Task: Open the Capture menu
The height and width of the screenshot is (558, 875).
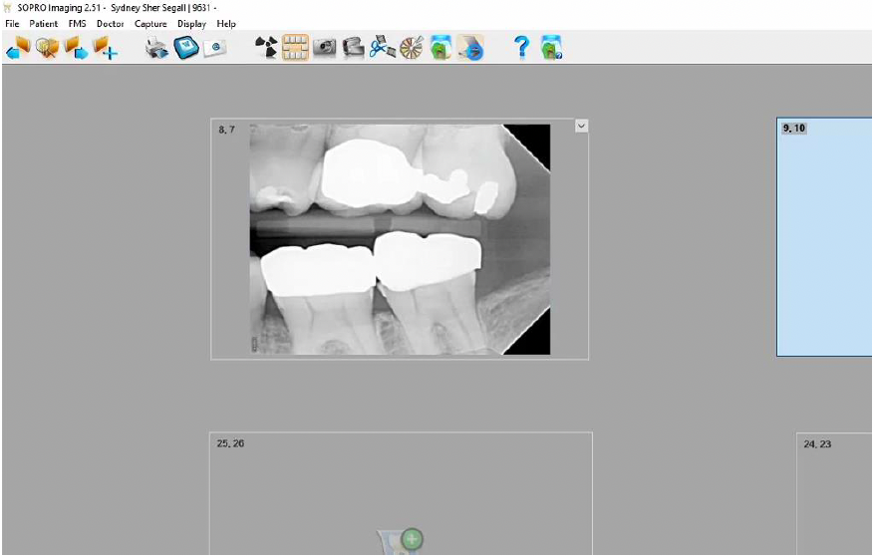Action: (x=150, y=24)
